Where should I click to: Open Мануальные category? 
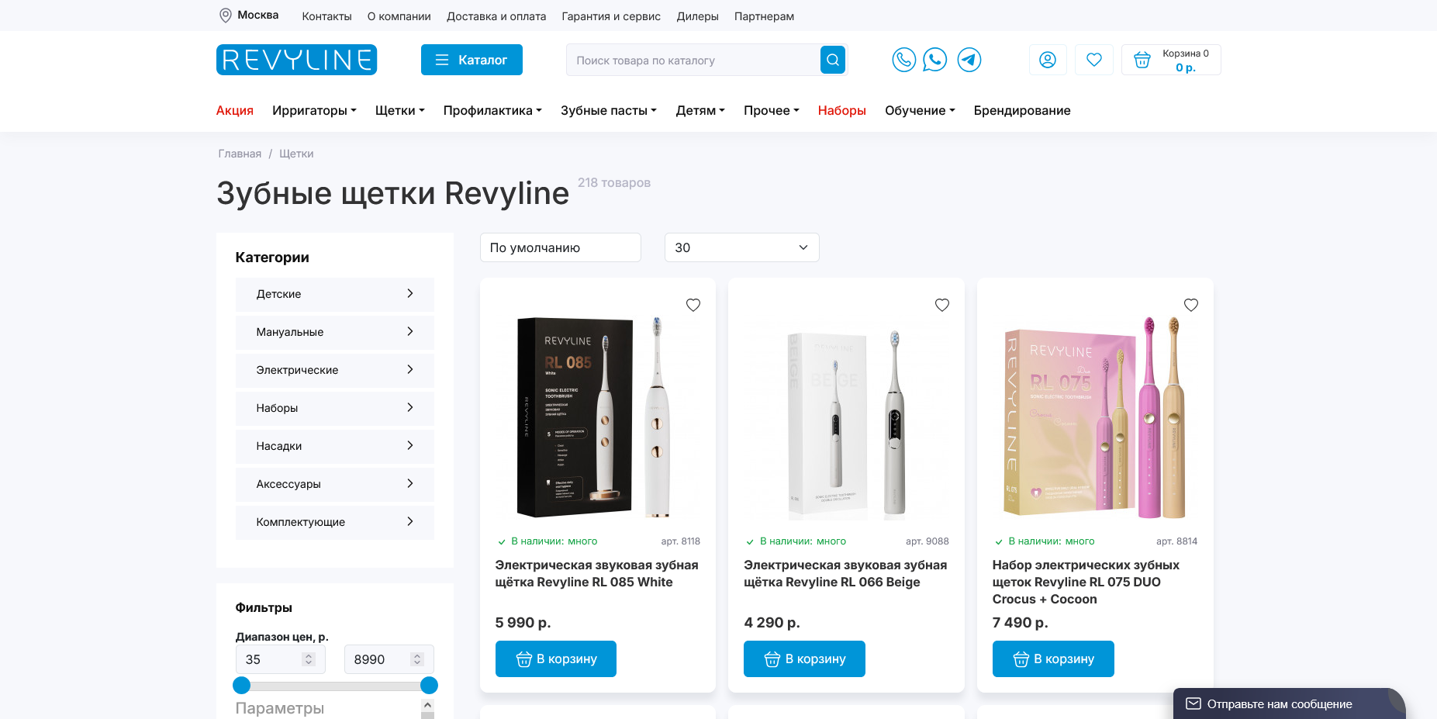335,332
